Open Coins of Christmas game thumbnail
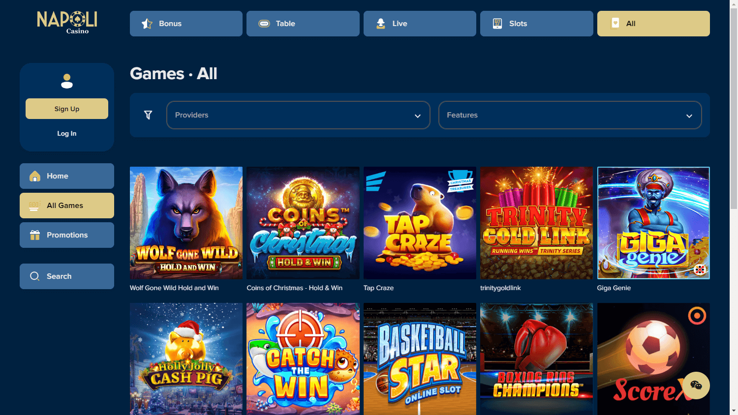The width and height of the screenshot is (738, 415). (303, 223)
